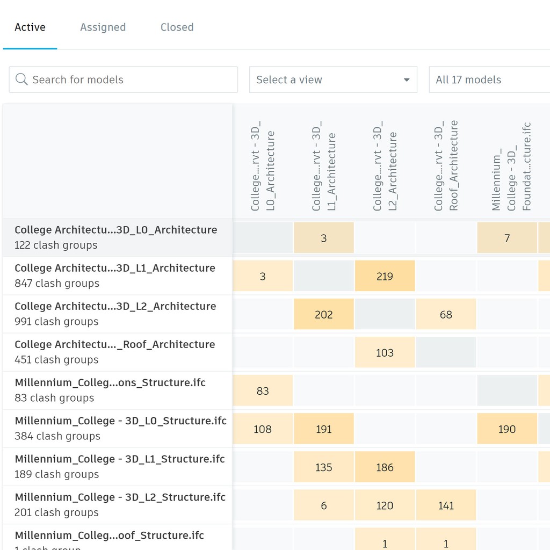
Task: Switch to the Assigned tab
Action: pos(103,27)
